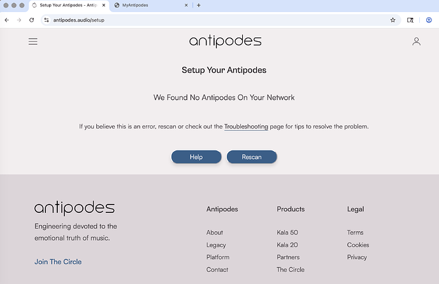Screen dimensions: 439x284
Task: Open the hamburger navigation menu
Action: [x=33, y=42]
